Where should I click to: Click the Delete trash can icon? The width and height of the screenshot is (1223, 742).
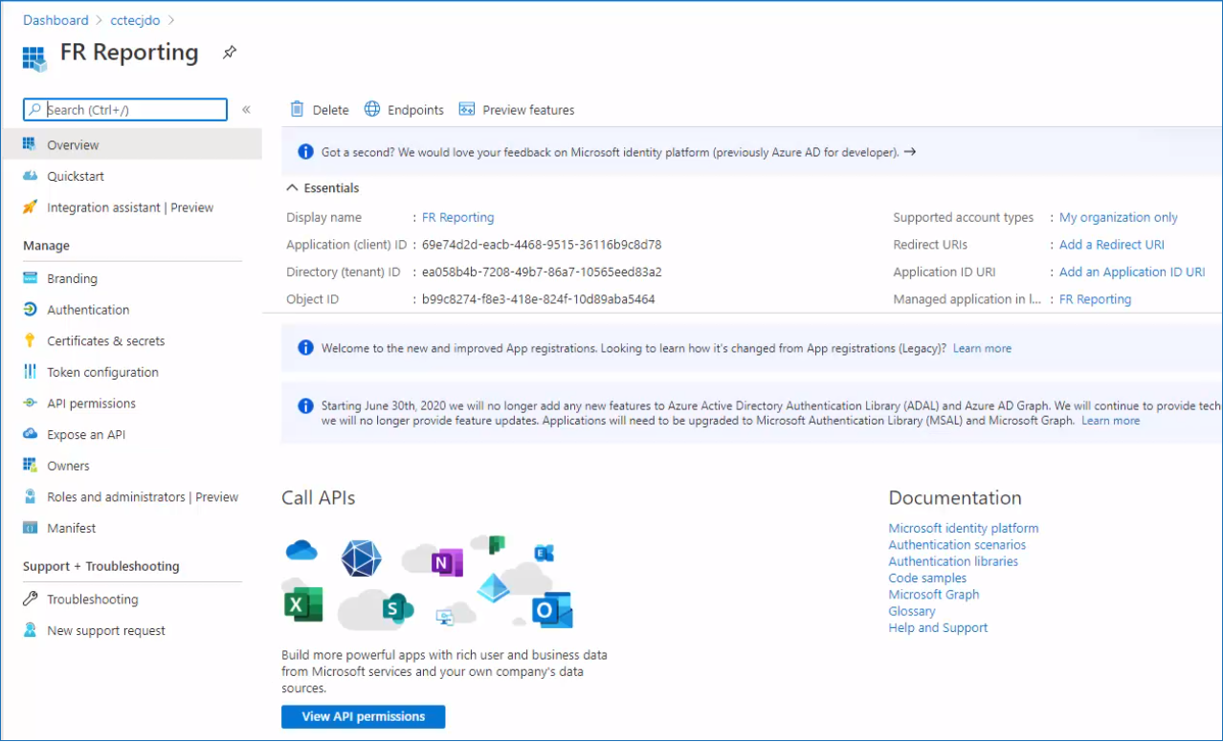298,110
